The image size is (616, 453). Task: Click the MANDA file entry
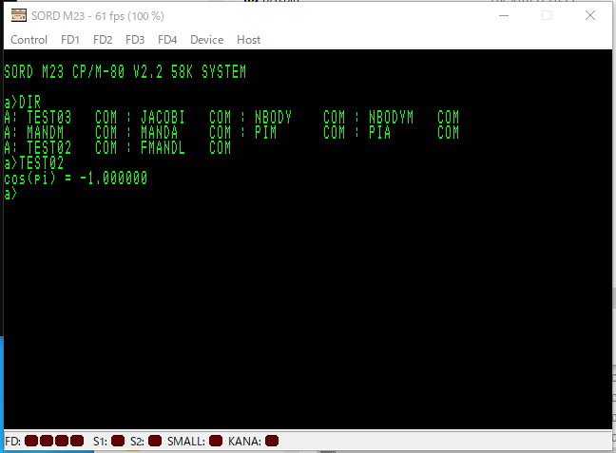[x=185, y=133]
